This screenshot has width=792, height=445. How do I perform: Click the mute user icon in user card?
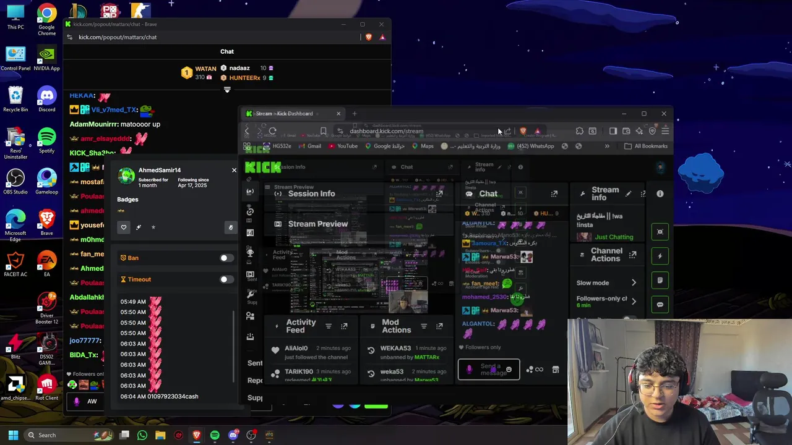(231, 227)
